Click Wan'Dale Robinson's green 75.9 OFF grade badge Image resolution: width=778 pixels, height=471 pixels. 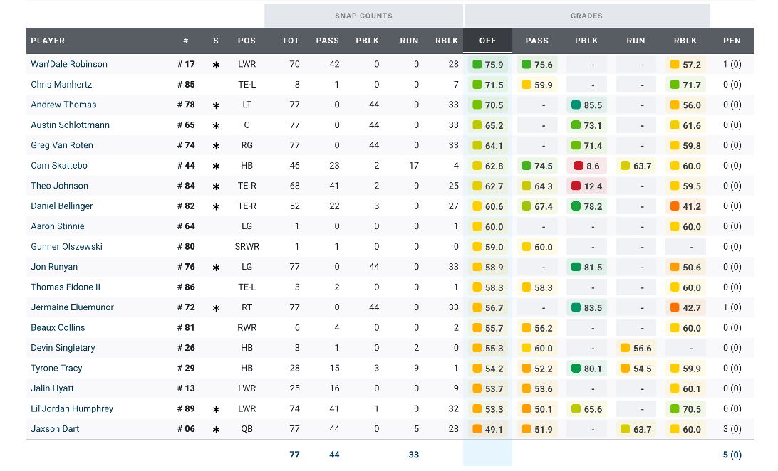(x=487, y=65)
